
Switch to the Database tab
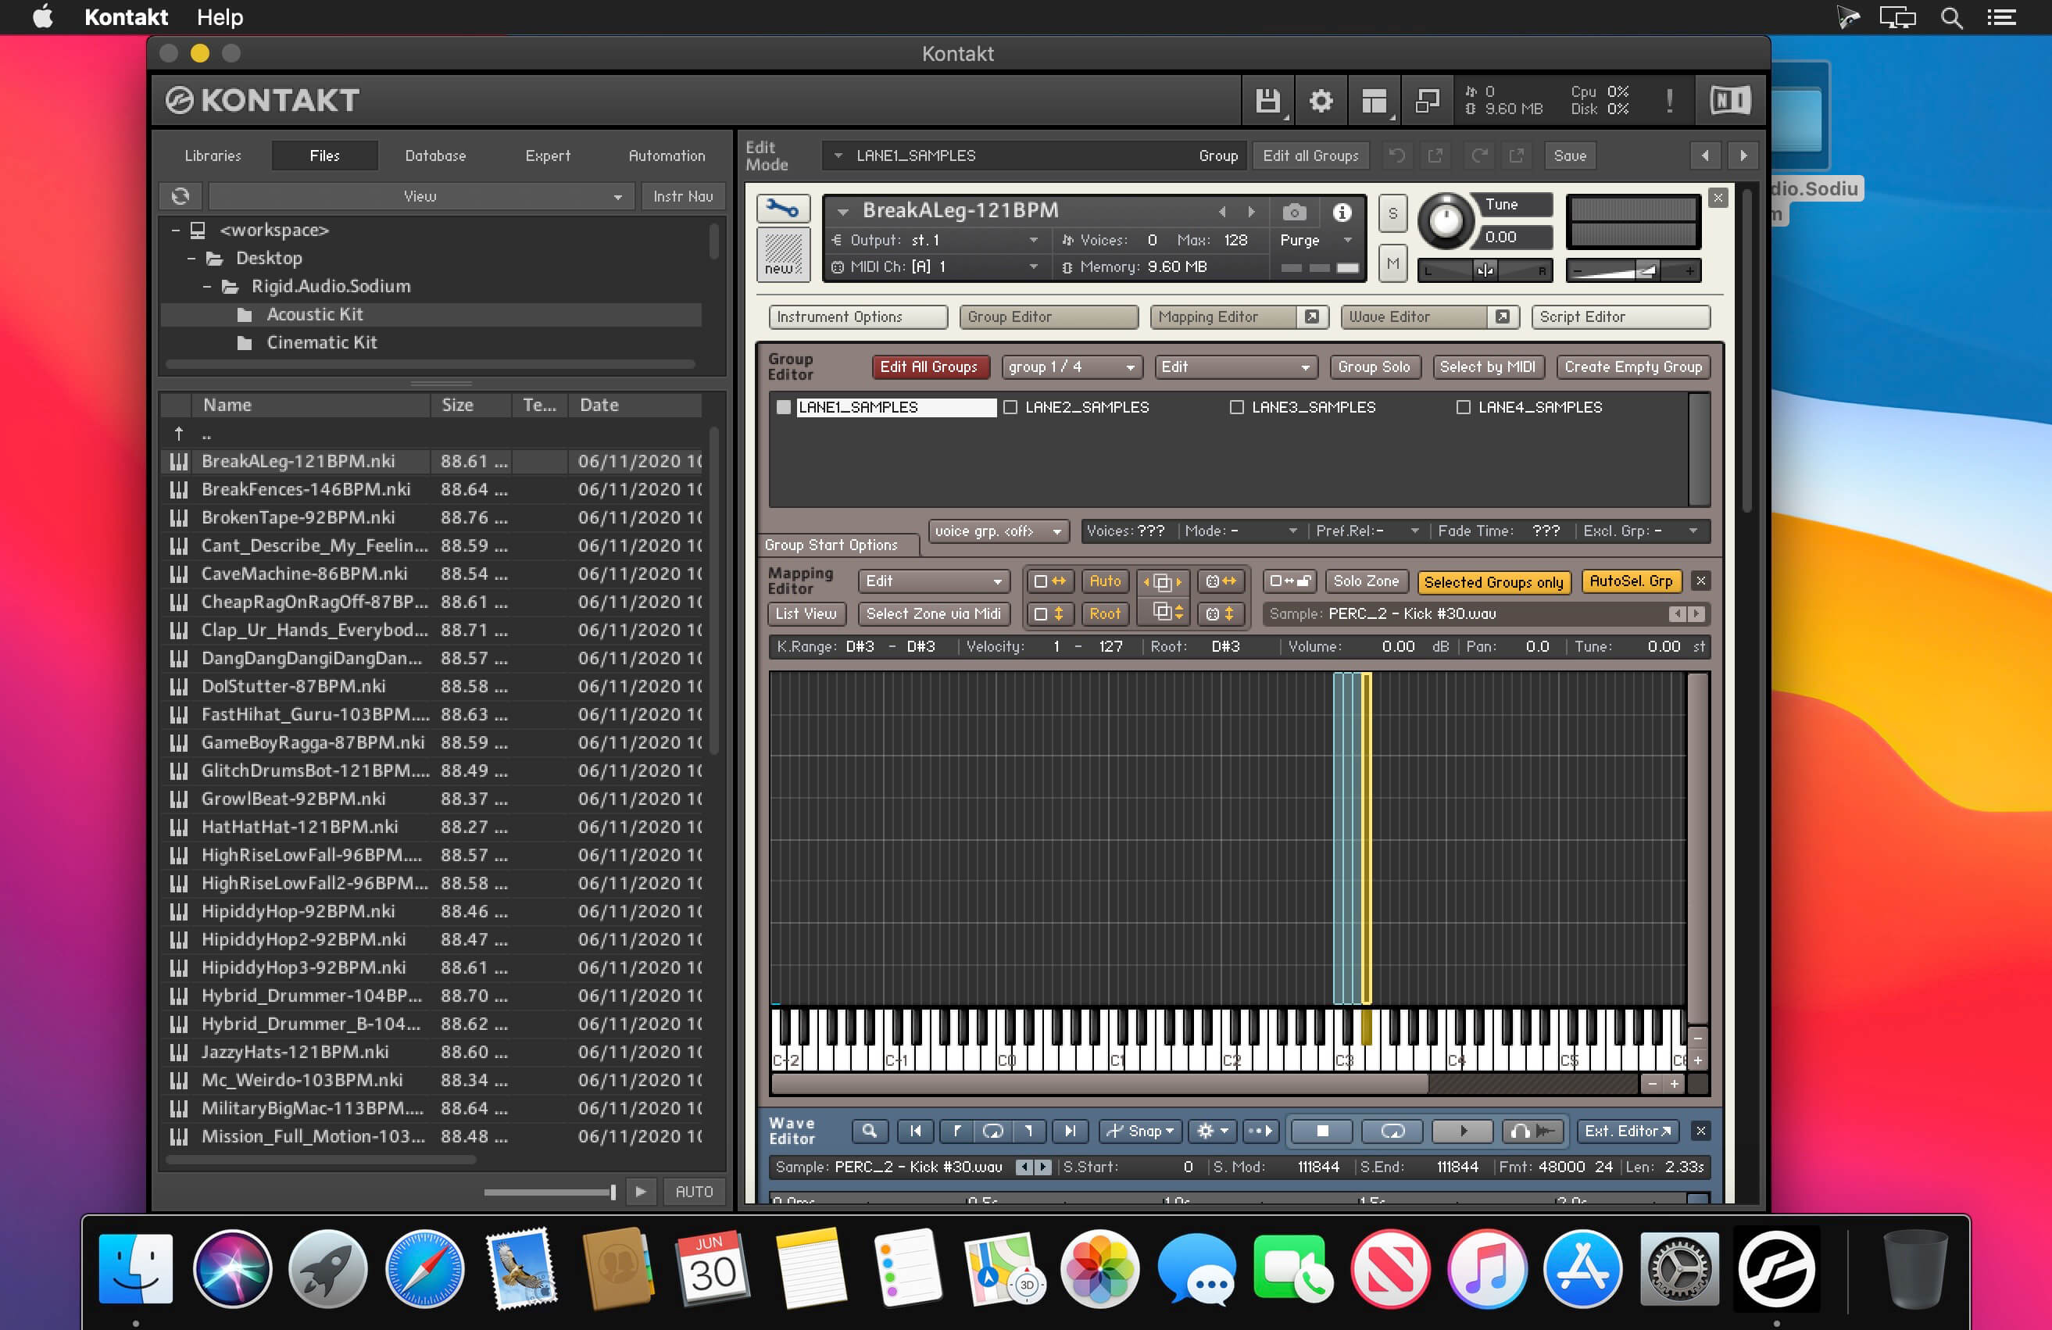(435, 156)
